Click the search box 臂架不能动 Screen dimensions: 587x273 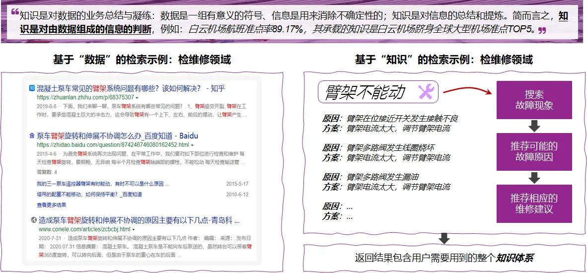pos(378,92)
